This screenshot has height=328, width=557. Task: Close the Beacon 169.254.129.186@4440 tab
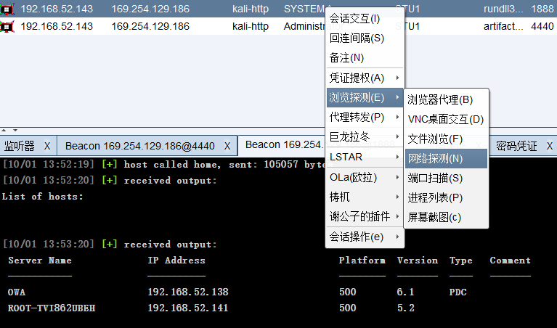pyautogui.click(x=227, y=146)
